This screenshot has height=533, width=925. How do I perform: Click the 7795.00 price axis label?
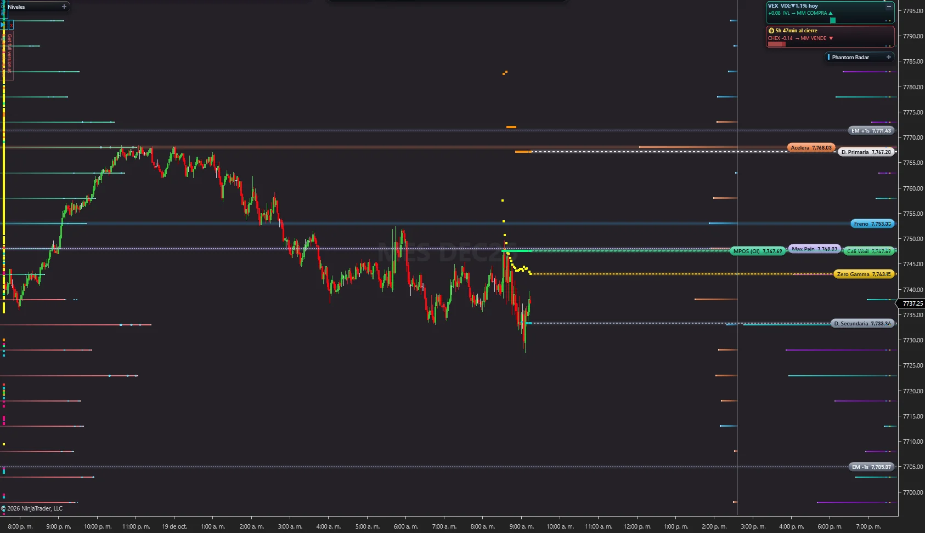pos(913,11)
